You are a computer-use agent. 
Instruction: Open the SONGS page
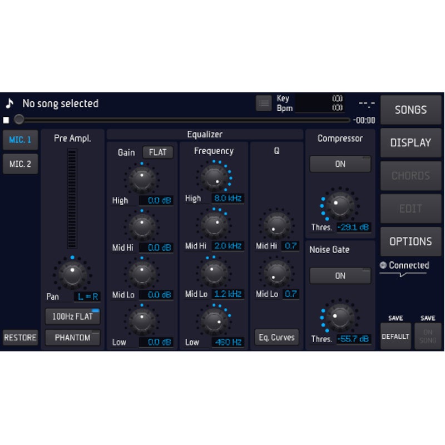pos(411,110)
